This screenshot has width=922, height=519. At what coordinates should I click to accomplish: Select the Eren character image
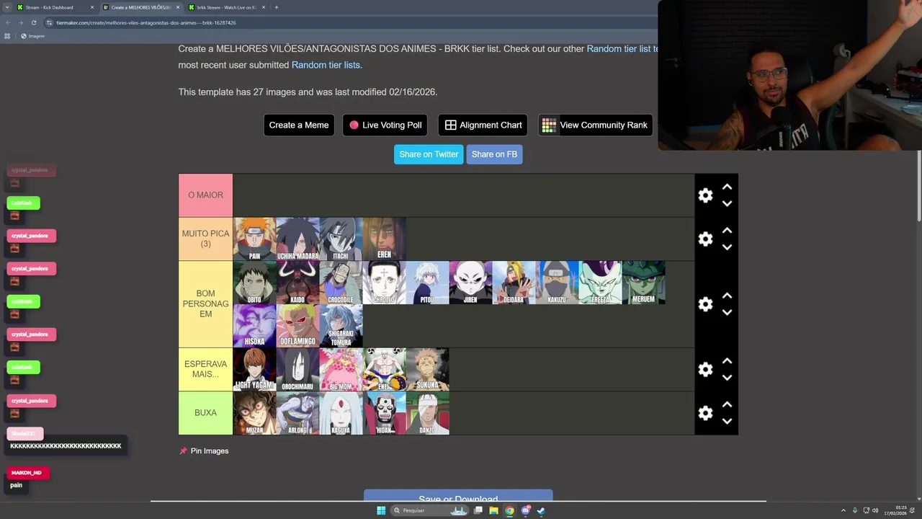click(x=384, y=239)
